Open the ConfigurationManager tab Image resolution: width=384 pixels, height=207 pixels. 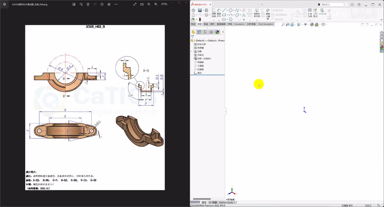coord(205,32)
